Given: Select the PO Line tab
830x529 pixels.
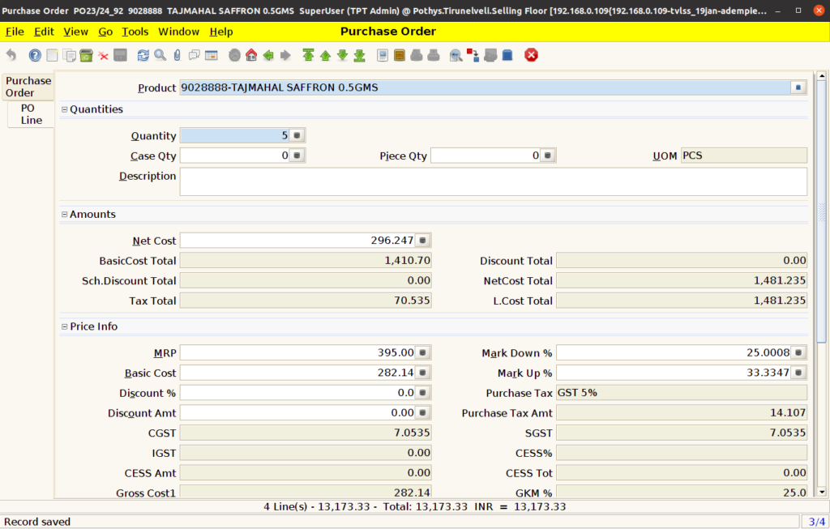Looking at the screenshot, I should click(x=32, y=114).
